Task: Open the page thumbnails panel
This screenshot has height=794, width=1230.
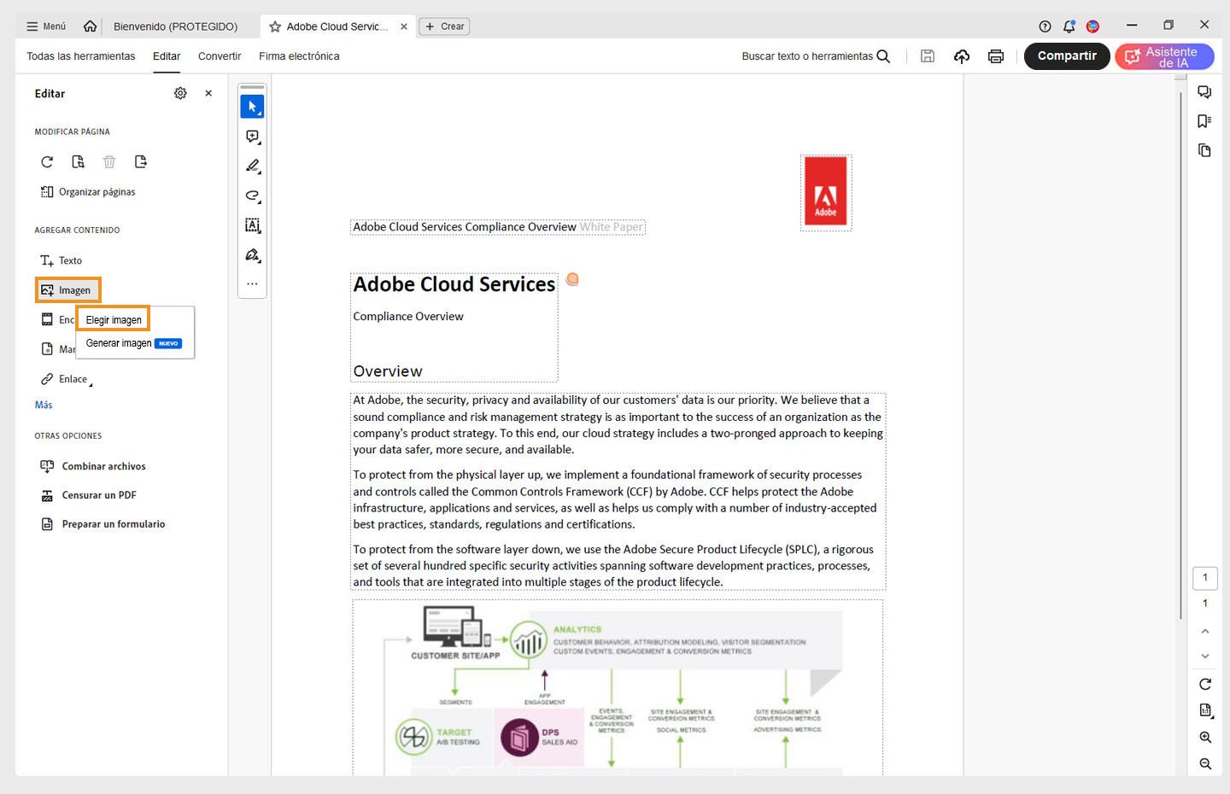Action: 1204,149
